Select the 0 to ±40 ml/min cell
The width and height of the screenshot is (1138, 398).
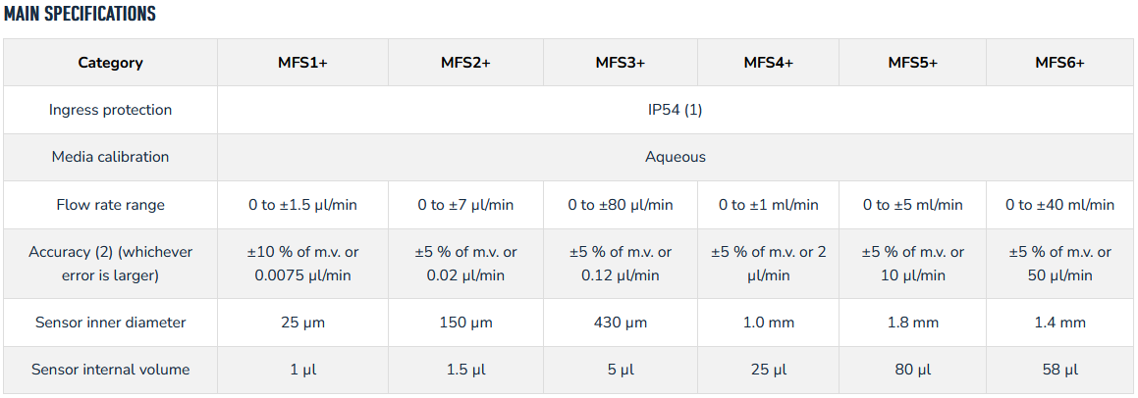click(1060, 205)
